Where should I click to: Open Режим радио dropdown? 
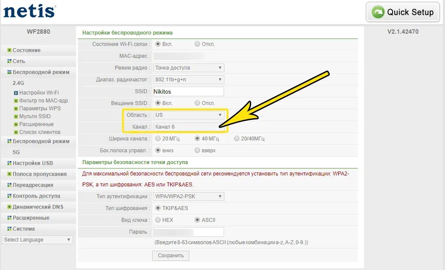[x=189, y=68]
